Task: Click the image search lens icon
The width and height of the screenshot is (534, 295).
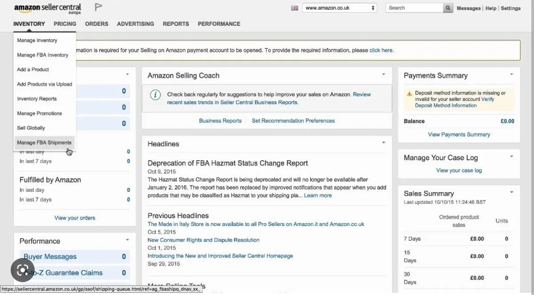Action: pos(22,270)
